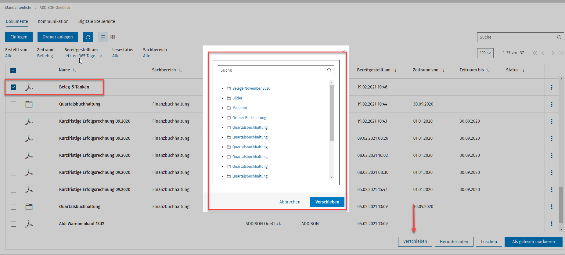Switch to list view
The image size is (565, 255).
[103, 37]
